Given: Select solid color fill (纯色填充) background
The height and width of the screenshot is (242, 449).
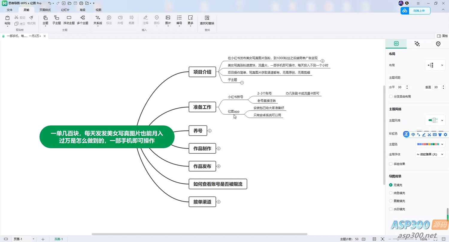Looking at the screenshot, I should click(x=391, y=193).
